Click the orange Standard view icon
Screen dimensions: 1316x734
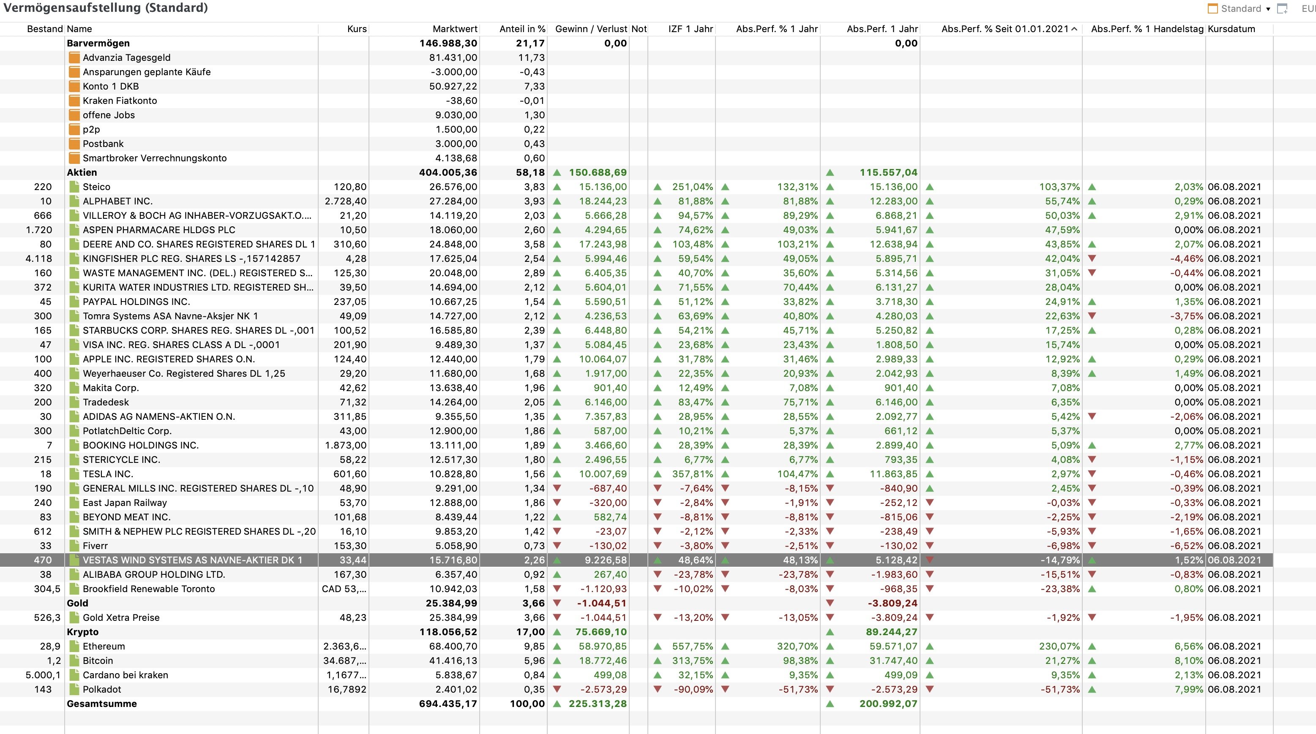[1213, 9]
